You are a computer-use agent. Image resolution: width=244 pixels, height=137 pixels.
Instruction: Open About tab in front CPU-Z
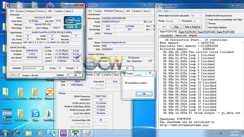68,11
